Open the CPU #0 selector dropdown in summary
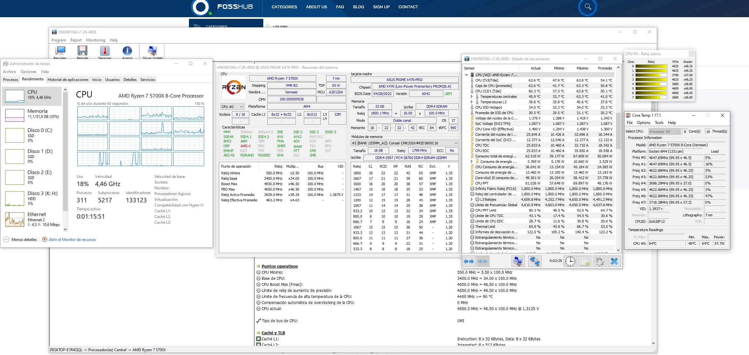This screenshot has height=355, width=749. [x=232, y=107]
